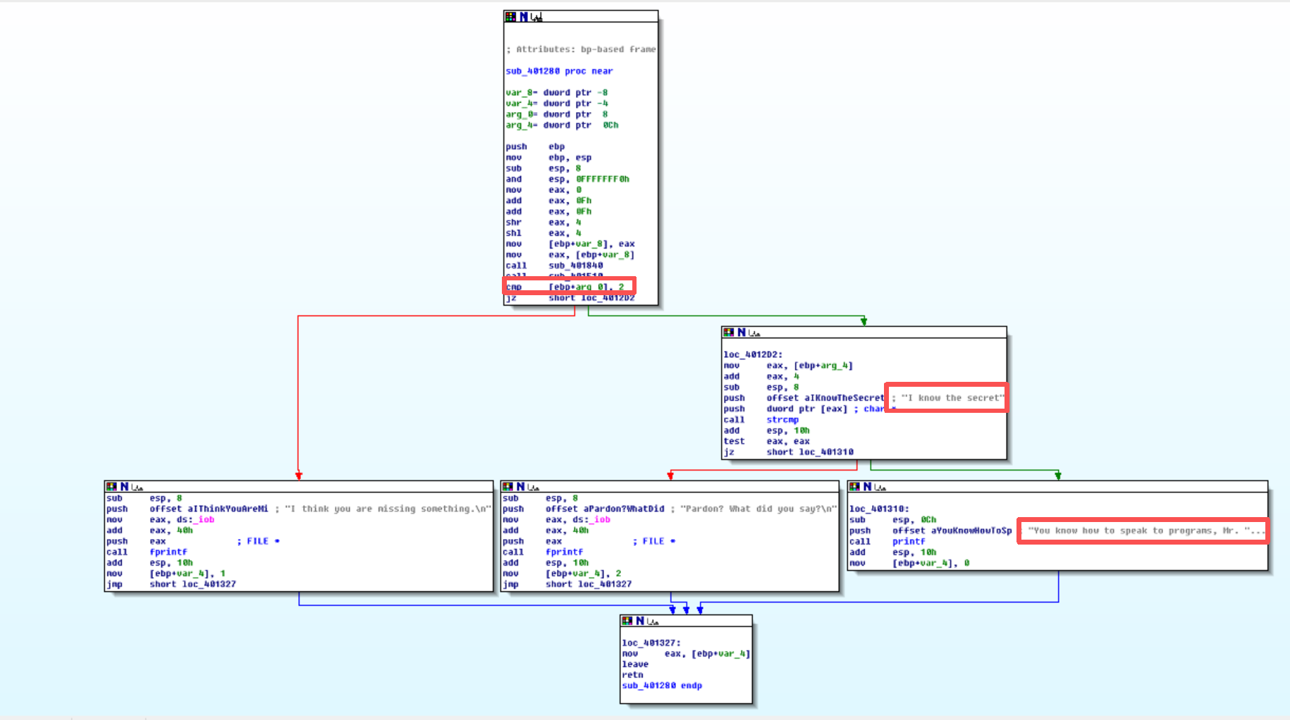Click the 'mov [ebp+var_8], eax' instruction
Image resolution: width=1290 pixels, height=720 pixels.
(x=570, y=244)
